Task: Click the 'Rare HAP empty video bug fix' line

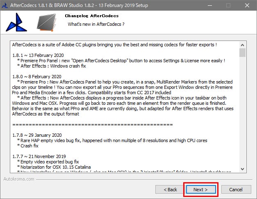Action: pyautogui.click(x=112, y=140)
